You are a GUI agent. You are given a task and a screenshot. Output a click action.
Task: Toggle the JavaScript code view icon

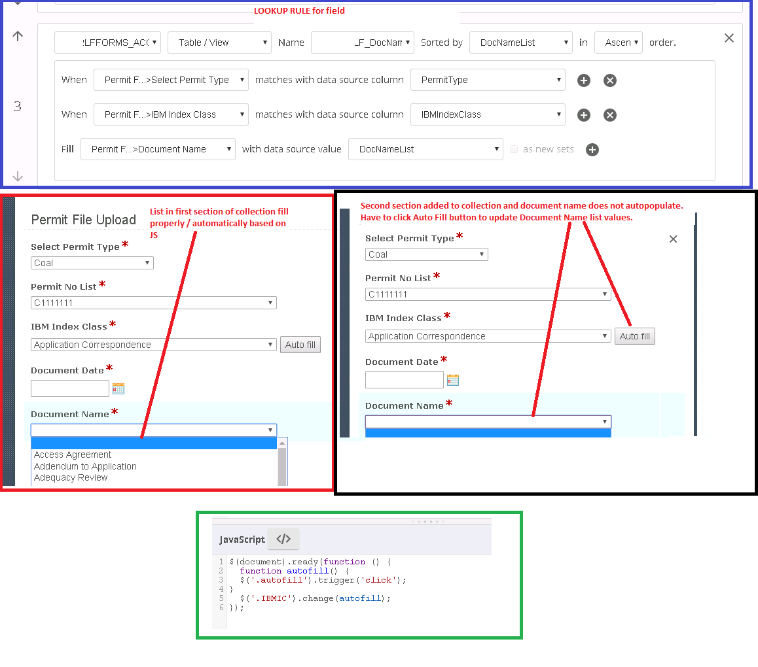283,539
